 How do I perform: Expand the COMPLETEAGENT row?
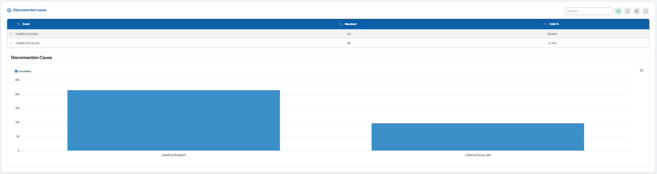(x=11, y=34)
